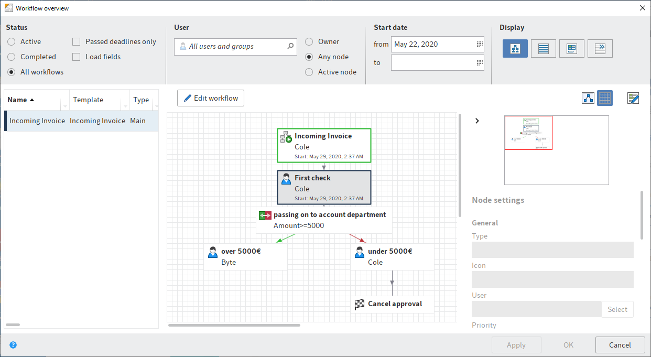Switch display to form view icon
The width and height of the screenshot is (651, 357).
pyautogui.click(x=571, y=49)
